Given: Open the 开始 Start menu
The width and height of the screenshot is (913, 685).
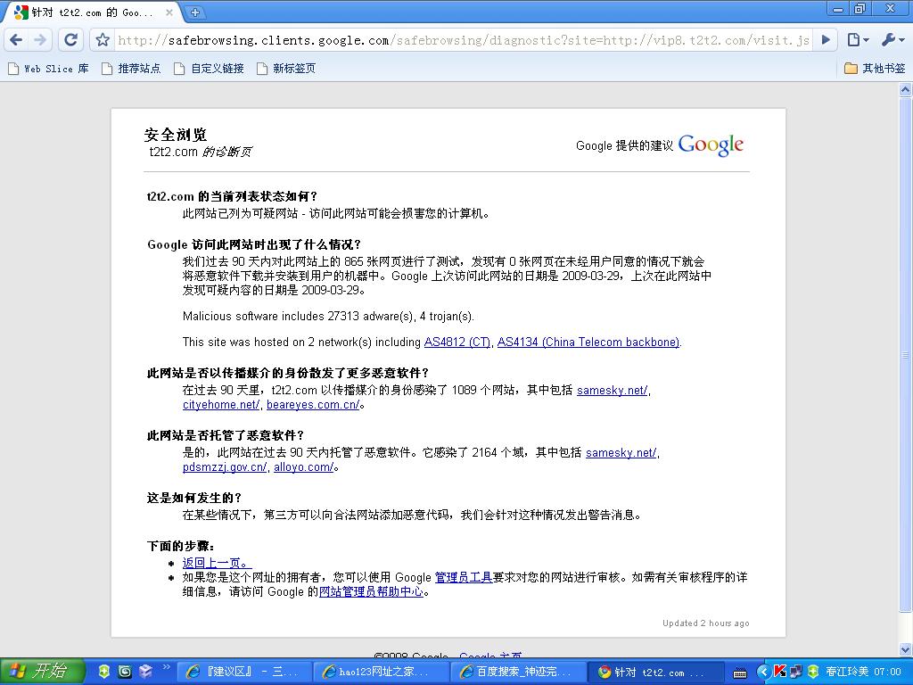Looking at the screenshot, I should coord(42,672).
